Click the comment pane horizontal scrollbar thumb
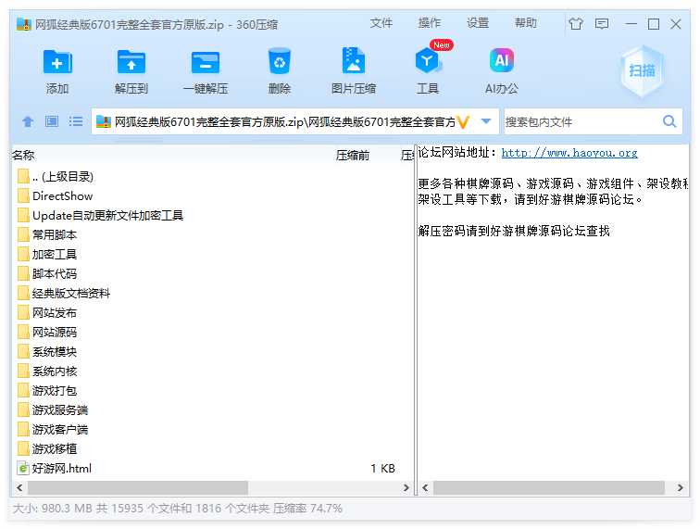This screenshot has width=700, height=529. 549,487
